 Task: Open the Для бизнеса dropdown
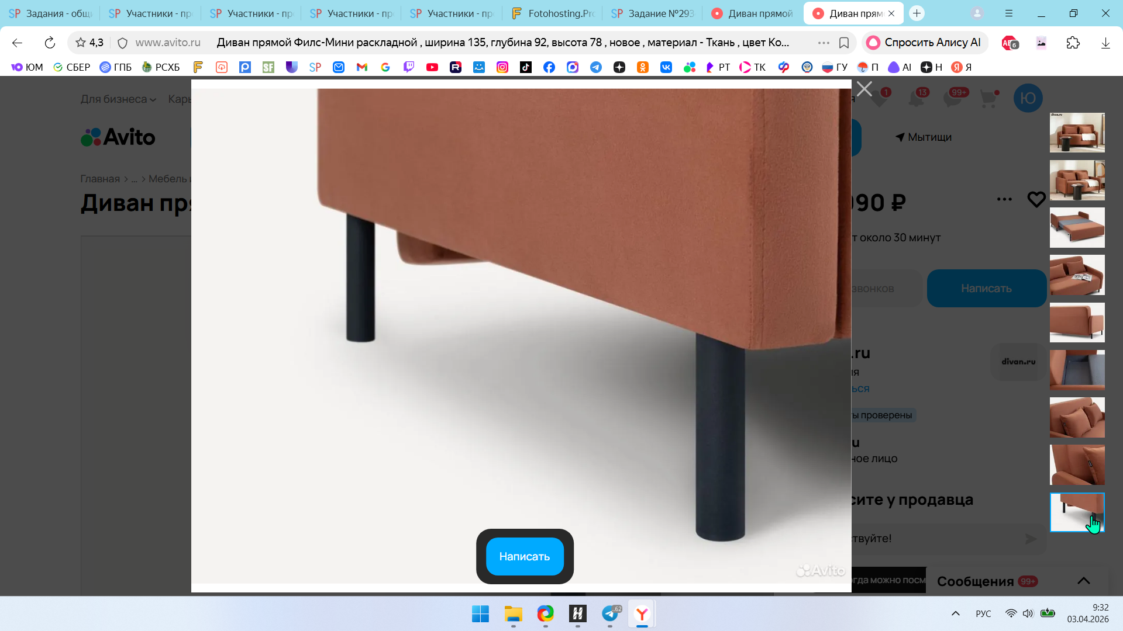coord(118,99)
